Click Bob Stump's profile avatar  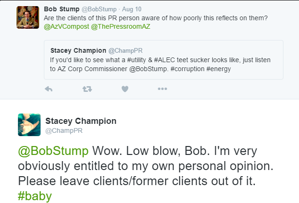pos(28,18)
